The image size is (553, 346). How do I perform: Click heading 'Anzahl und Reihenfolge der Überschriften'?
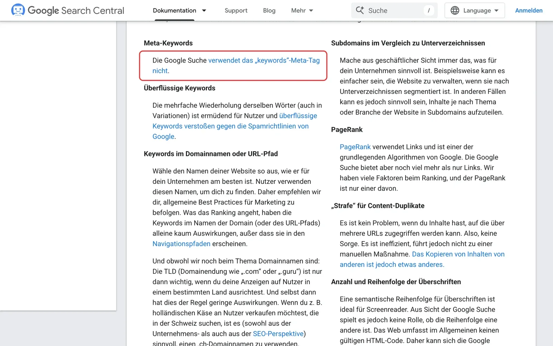click(x=396, y=282)
